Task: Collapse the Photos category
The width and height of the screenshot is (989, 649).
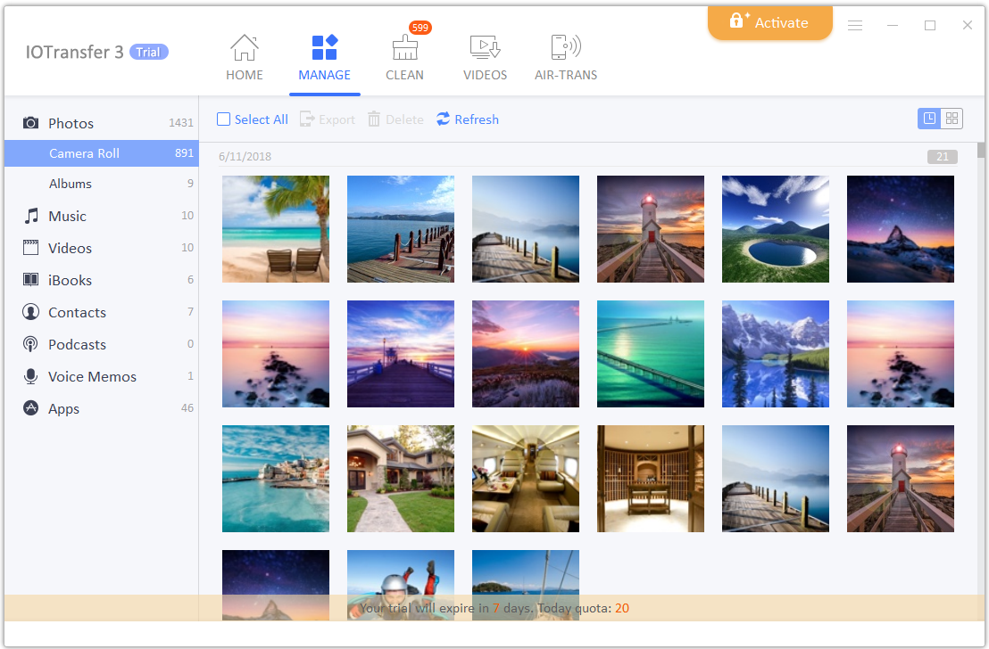Action: click(71, 123)
